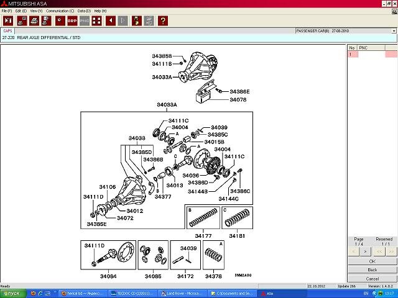Click the question mark help icon

coord(163,20)
